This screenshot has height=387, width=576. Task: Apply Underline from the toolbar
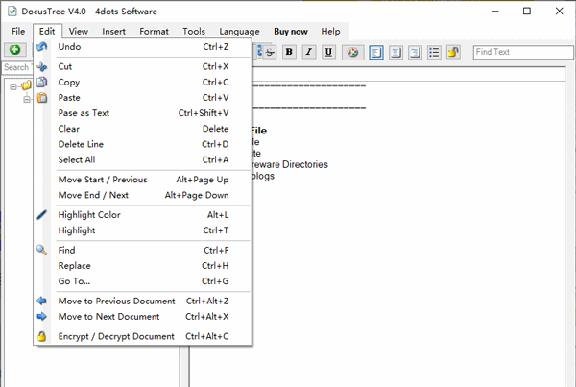[x=329, y=51]
